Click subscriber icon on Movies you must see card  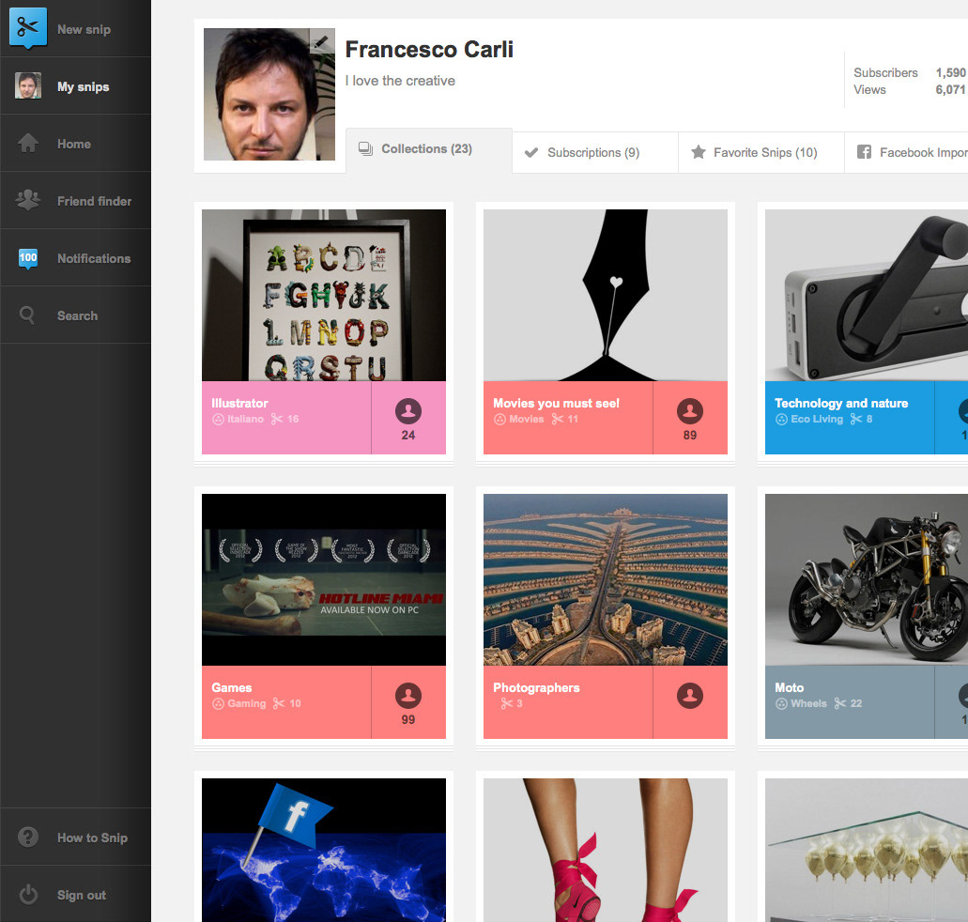coord(689,410)
